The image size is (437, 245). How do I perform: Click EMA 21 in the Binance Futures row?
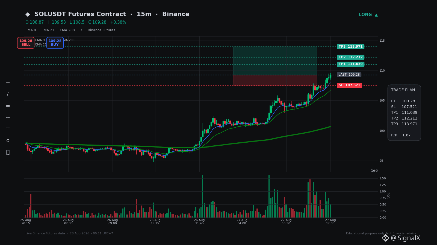(x=48, y=30)
